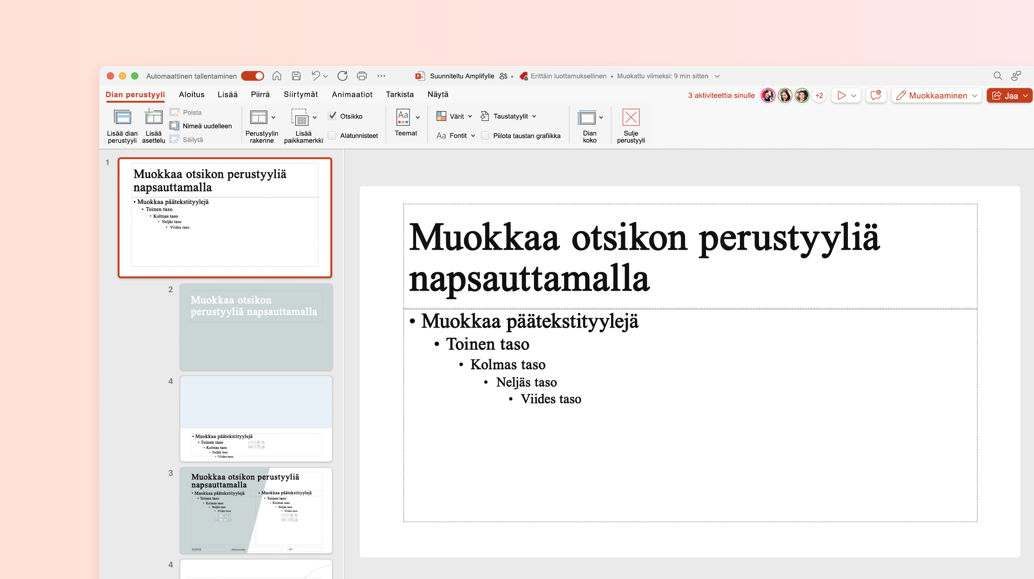Toggle Automaattinen tallentaminen autosave switch

point(253,76)
